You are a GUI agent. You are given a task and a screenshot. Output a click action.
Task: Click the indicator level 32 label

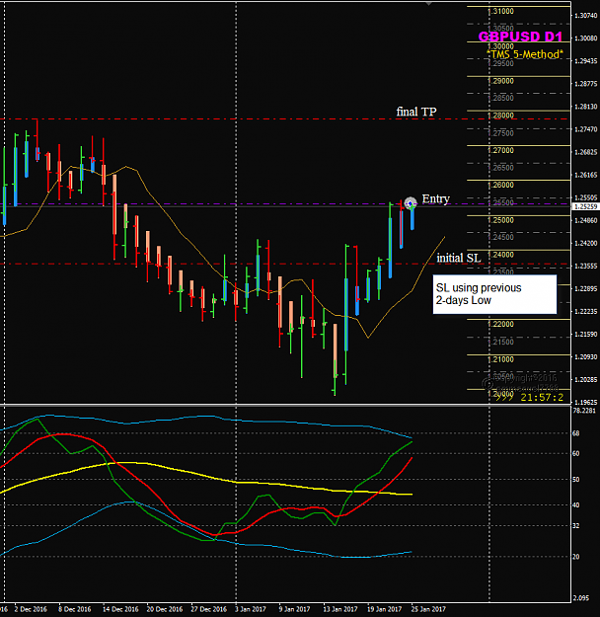tap(576, 526)
